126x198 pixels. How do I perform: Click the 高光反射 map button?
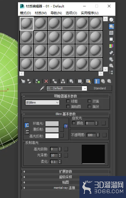(62, 135)
